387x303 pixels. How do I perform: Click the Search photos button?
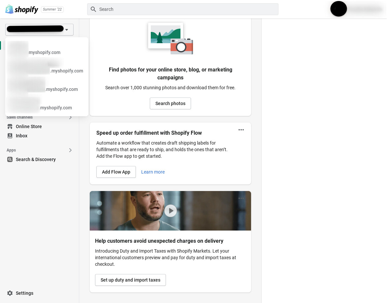click(x=170, y=103)
